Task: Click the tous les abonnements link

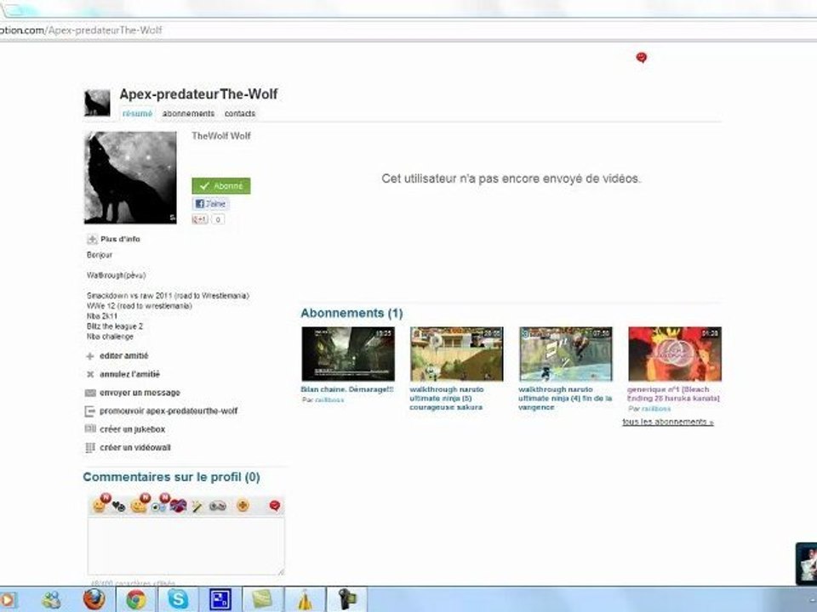Action: click(668, 422)
